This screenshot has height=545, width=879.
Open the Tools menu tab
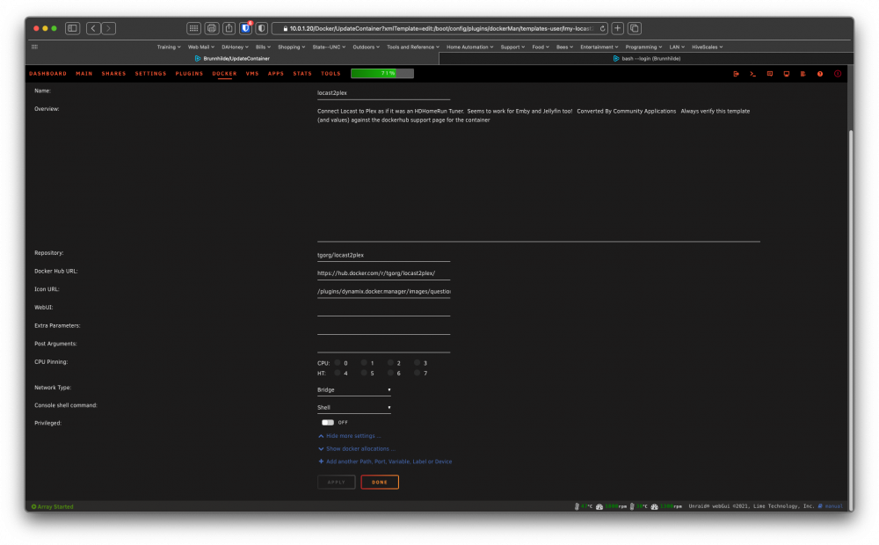[331, 74]
